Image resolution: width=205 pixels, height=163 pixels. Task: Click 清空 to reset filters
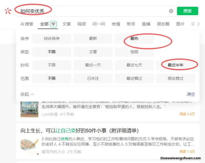(x=191, y=94)
